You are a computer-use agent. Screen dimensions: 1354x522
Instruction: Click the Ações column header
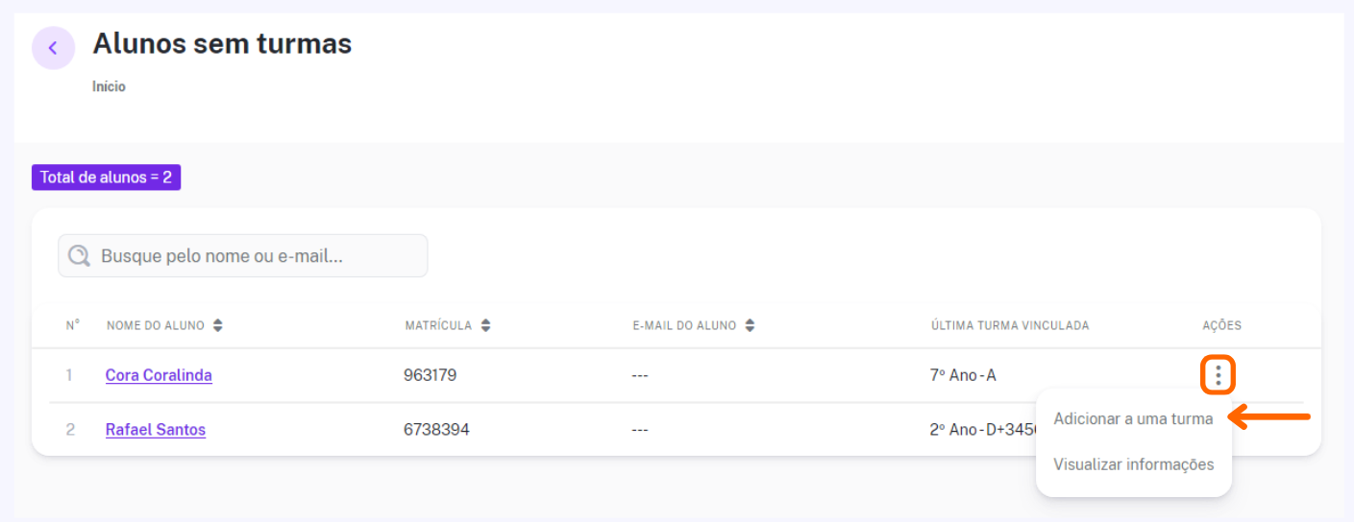pos(1221,325)
